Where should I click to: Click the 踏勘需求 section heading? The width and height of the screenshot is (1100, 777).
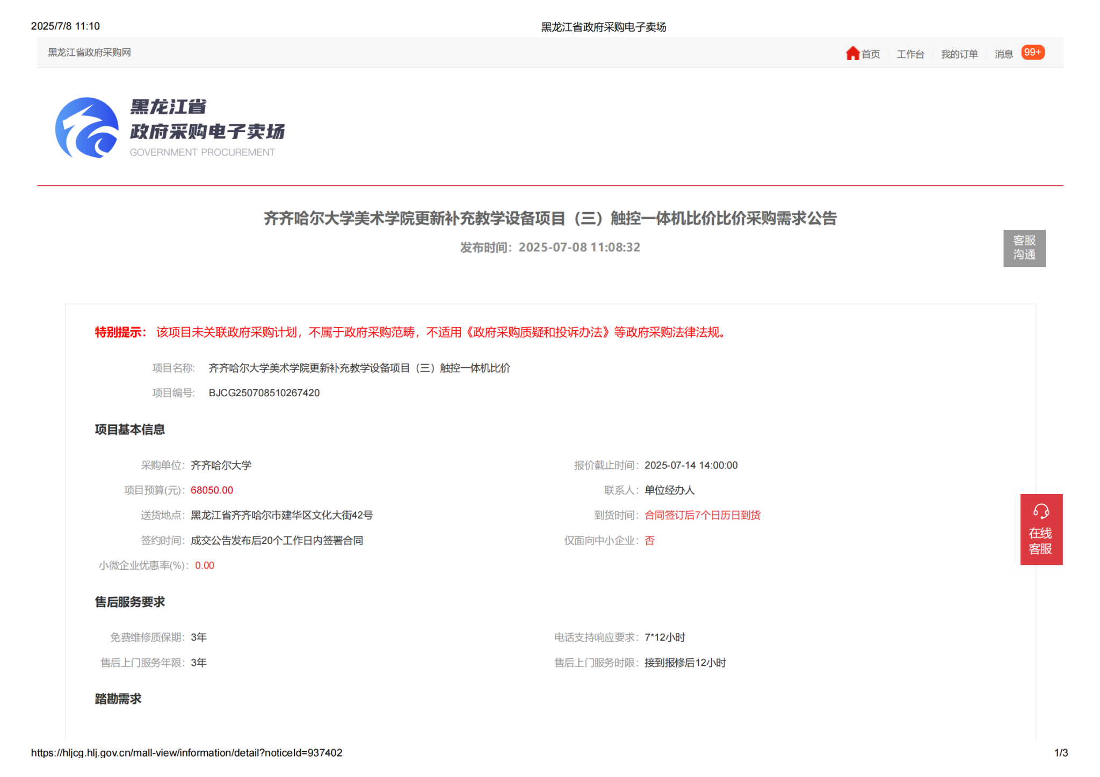[118, 699]
